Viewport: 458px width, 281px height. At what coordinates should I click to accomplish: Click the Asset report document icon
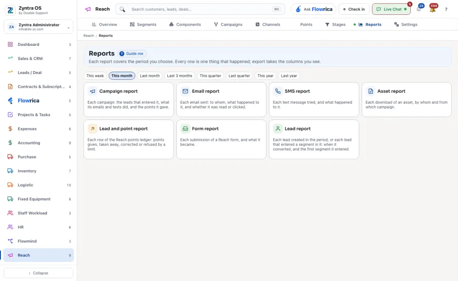pyautogui.click(x=370, y=91)
